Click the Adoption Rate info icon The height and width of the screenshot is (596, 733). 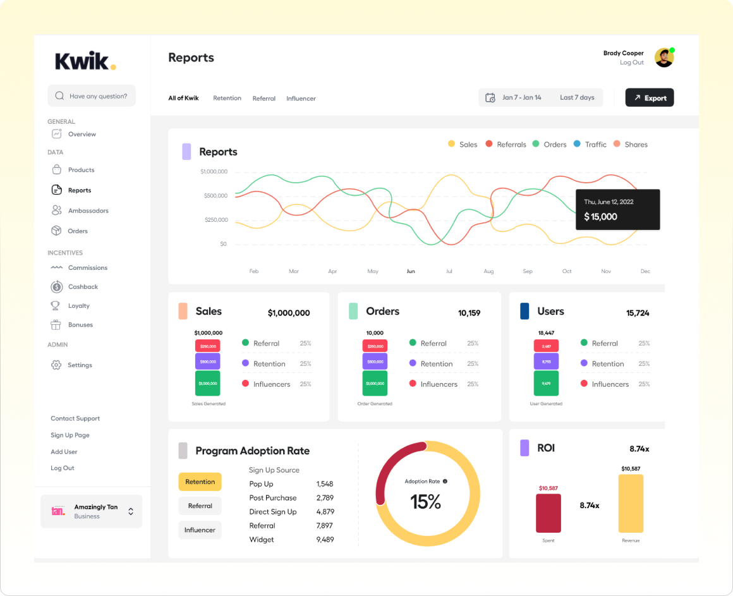point(445,482)
